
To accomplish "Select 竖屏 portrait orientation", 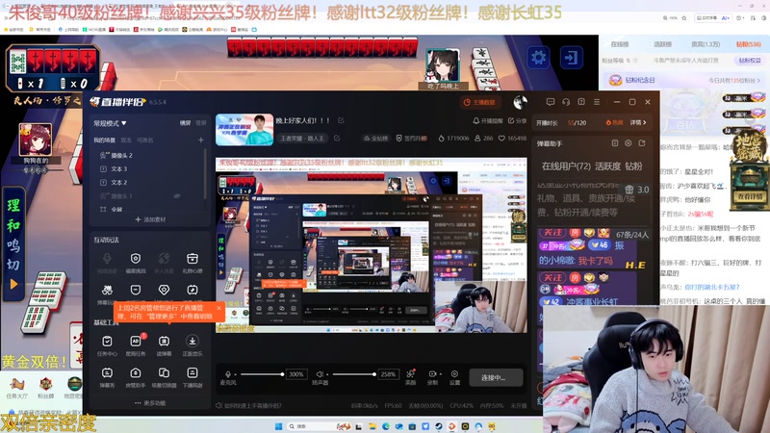I will [x=201, y=123].
